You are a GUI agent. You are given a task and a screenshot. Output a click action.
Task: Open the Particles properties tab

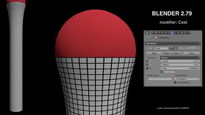(x=185, y=33)
